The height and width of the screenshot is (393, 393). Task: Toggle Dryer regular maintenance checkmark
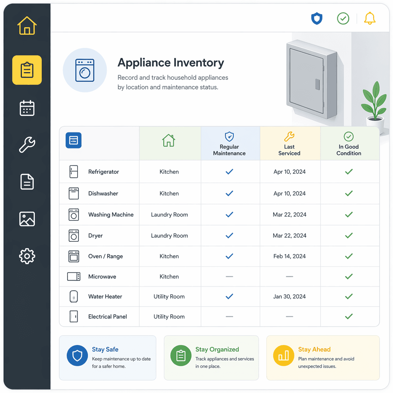point(230,236)
